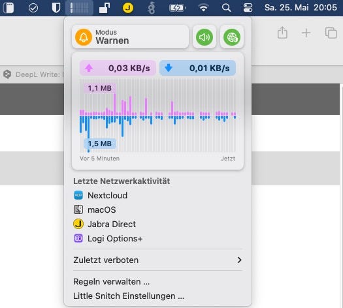
Task: Select Logi Options+ in recent network activity
Action: pos(157,239)
